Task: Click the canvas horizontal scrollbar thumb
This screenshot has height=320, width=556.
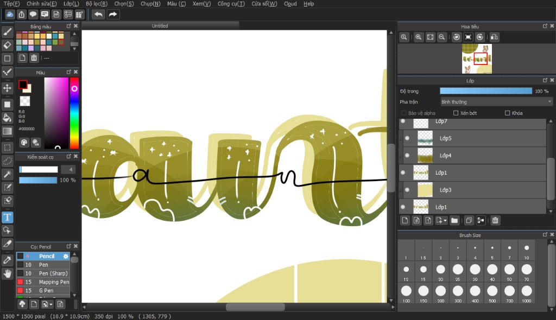Action: [255, 307]
